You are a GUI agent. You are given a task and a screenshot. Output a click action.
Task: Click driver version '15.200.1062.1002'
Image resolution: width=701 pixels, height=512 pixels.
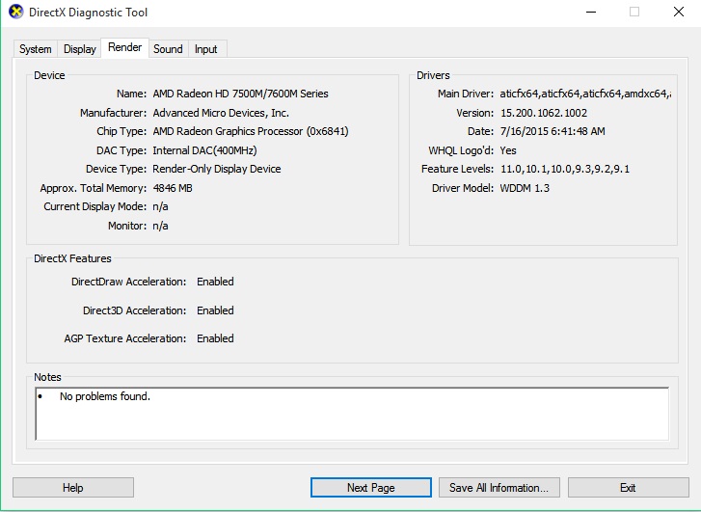(x=544, y=113)
